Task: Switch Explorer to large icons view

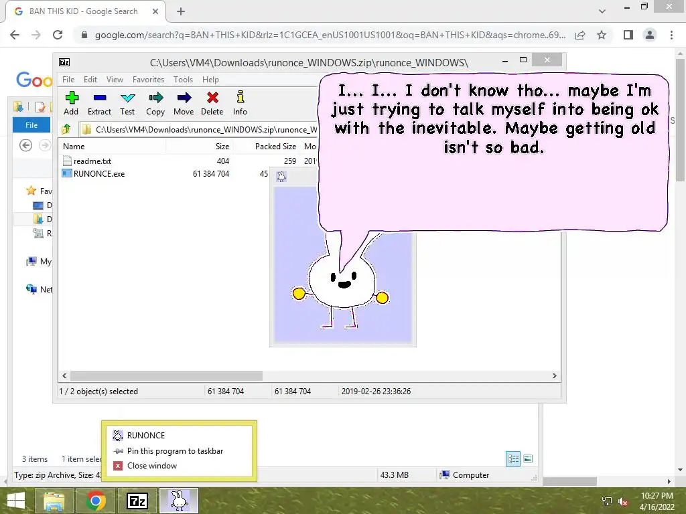Action: (x=528, y=458)
